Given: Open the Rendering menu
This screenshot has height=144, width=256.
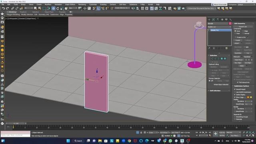Looking at the screenshot, I should [x=82, y=4].
